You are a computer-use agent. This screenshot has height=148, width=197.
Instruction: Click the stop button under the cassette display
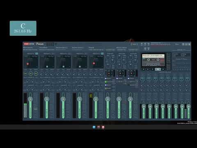(x=152, y=69)
